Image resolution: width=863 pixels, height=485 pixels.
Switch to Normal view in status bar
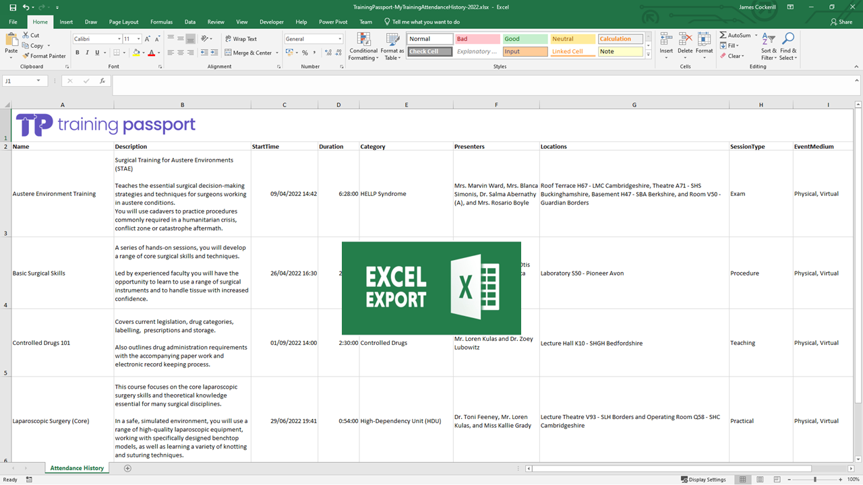(742, 480)
